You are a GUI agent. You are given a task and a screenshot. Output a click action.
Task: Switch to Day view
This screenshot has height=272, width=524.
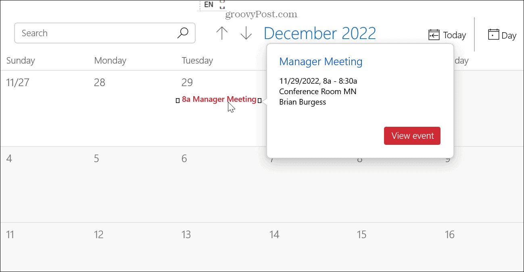point(502,35)
